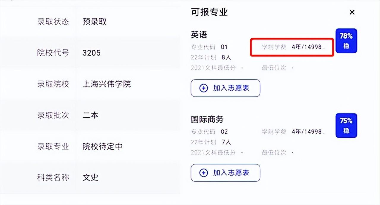Click the 75% probability badge for 国际商务

(346, 126)
